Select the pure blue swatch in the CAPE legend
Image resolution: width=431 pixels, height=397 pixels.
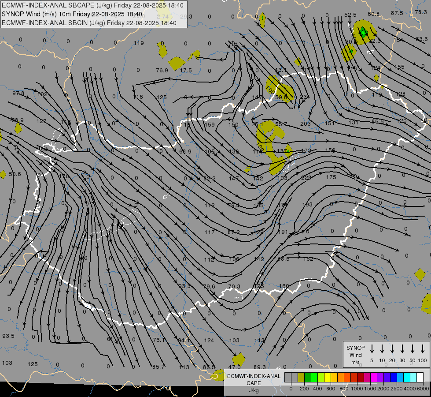[394, 378]
